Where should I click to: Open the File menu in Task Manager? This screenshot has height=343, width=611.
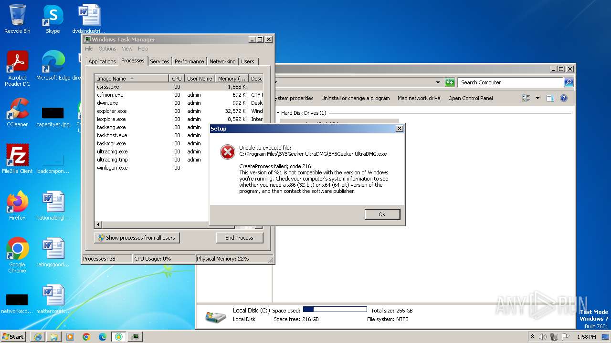point(89,49)
